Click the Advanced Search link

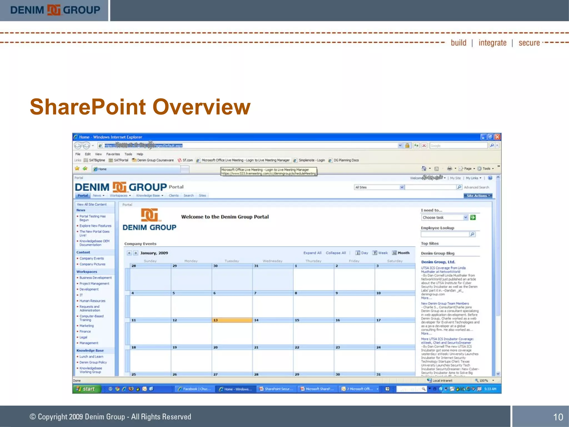click(476, 187)
